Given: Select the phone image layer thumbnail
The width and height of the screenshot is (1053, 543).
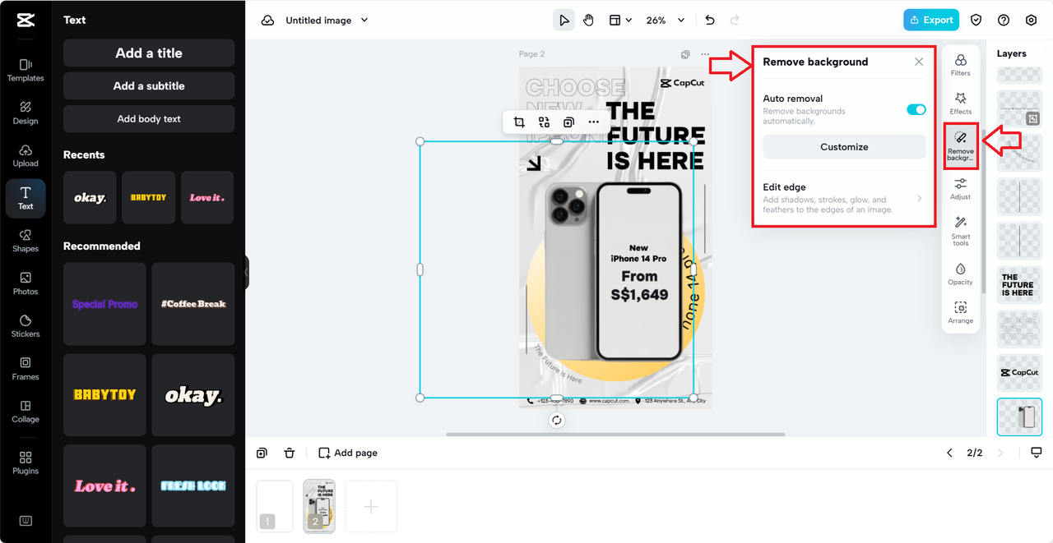Looking at the screenshot, I should click(1019, 416).
